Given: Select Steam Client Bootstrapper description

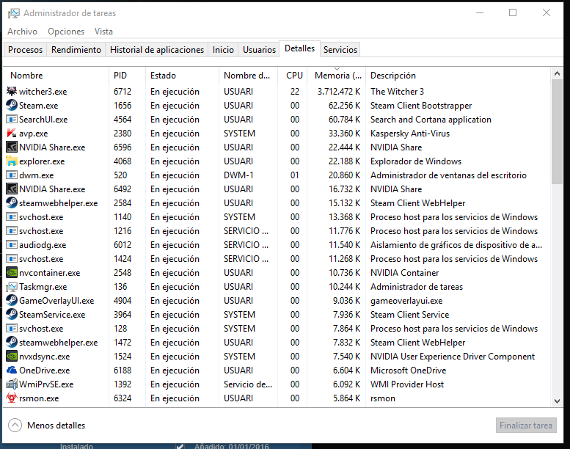Looking at the screenshot, I should click(x=421, y=105).
